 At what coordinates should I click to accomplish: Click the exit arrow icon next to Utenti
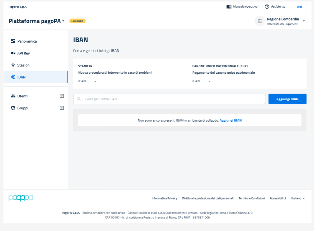(x=62, y=96)
